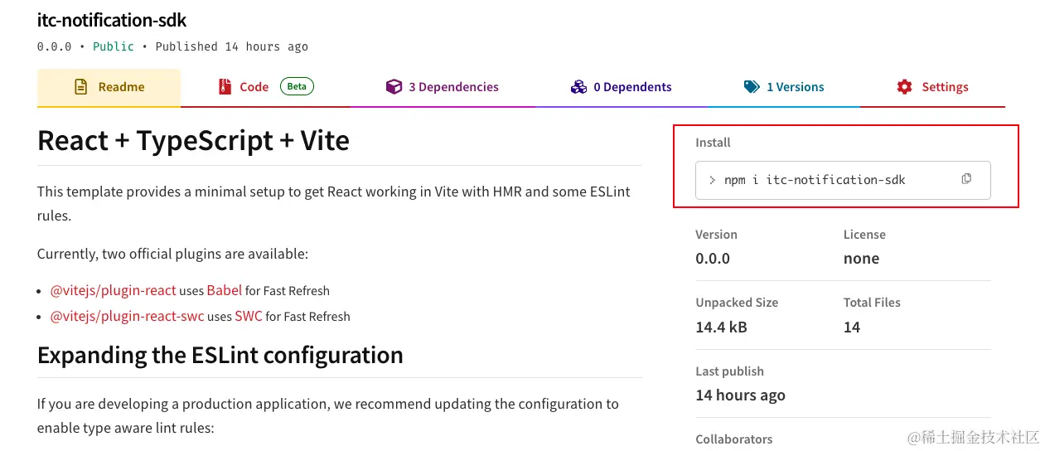Follow the SWC link

249,316
